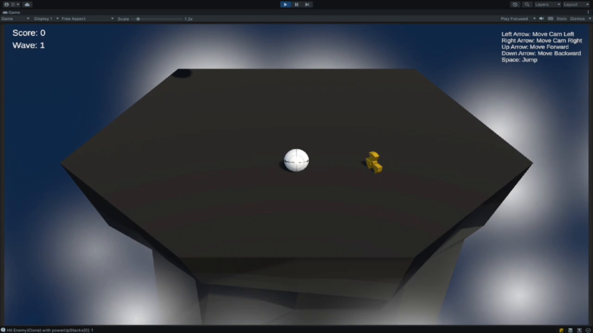Viewport: 593px width, 333px height.
Task: Open the Game tab three-dot options menu
Action: tap(589, 12)
